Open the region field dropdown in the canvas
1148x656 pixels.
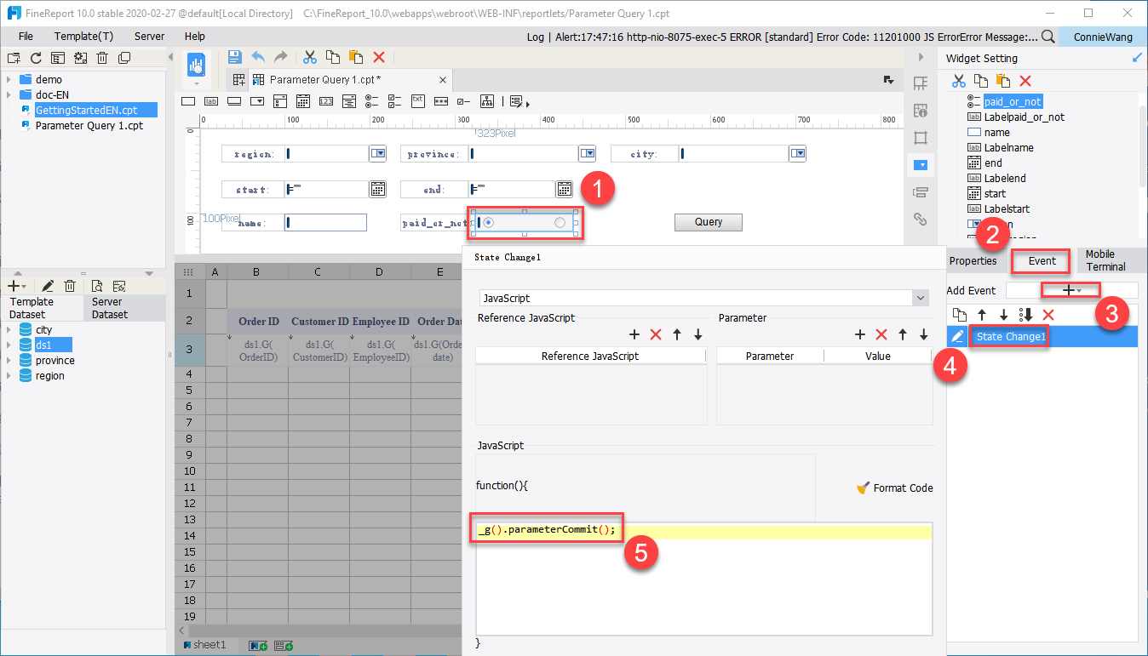click(376, 152)
